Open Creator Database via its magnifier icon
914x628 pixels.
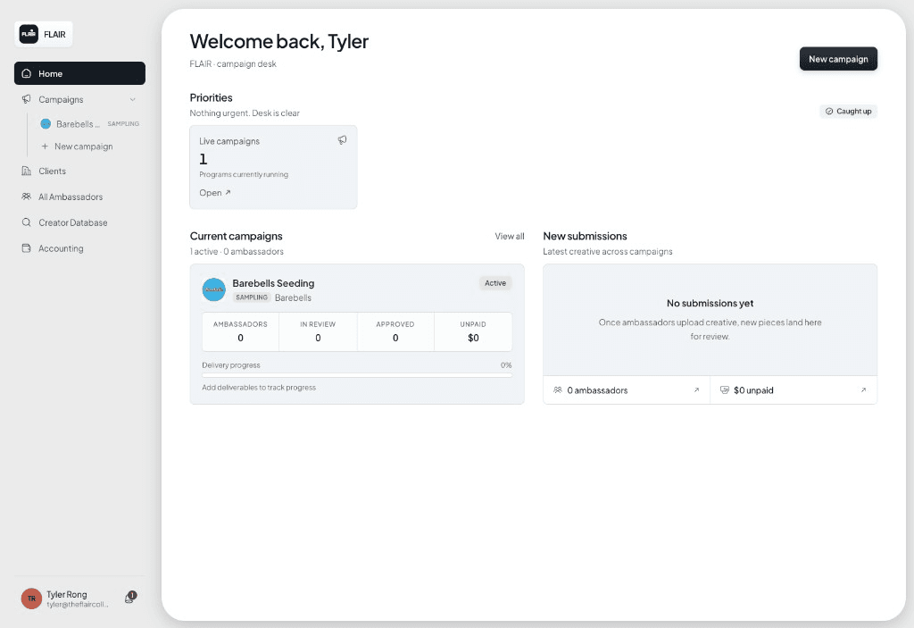tap(26, 222)
